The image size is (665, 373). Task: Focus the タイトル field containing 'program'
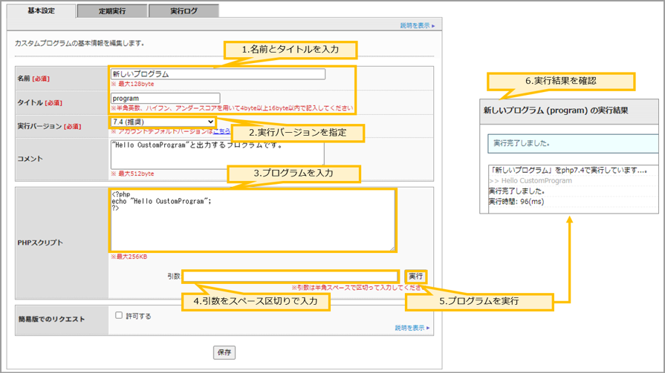click(165, 98)
